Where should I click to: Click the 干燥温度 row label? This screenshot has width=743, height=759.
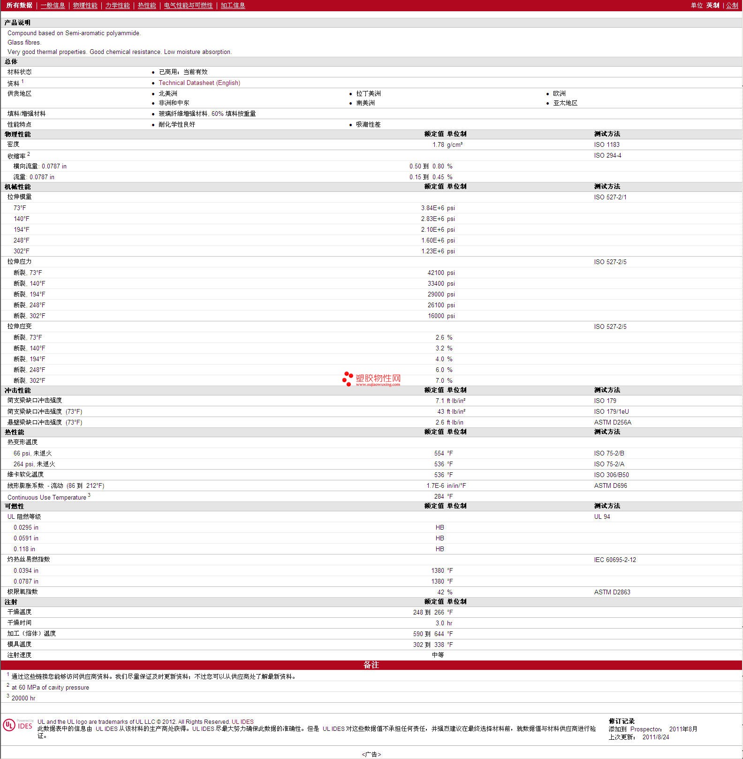pyautogui.click(x=19, y=612)
